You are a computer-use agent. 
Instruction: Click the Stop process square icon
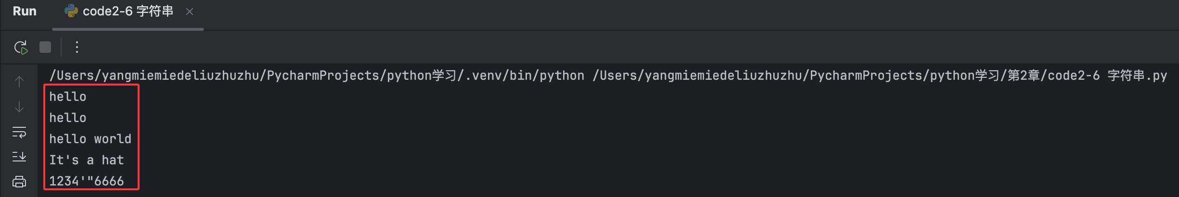point(45,47)
